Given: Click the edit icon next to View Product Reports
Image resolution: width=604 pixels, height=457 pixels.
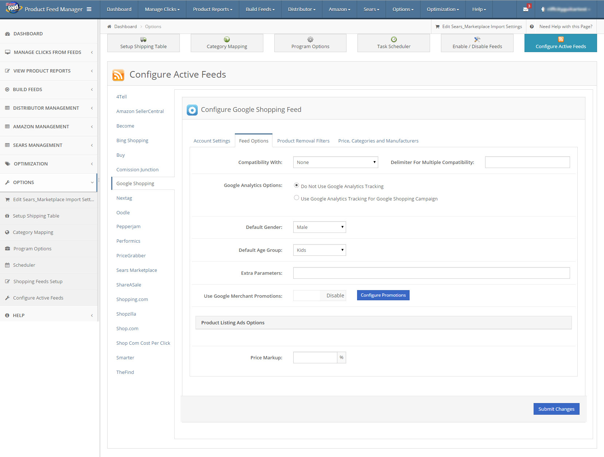Looking at the screenshot, I should pos(7,71).
